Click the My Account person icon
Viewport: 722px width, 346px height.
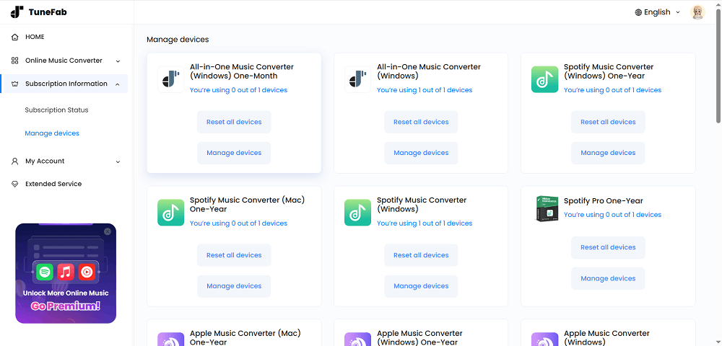[x=14, y=161]
